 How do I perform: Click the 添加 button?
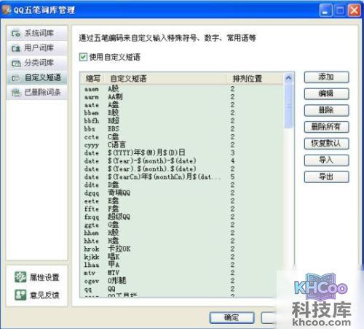[x=326, y=77]
